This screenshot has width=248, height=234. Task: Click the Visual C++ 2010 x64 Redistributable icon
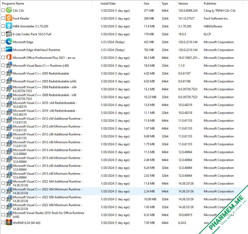coord(9,104)
